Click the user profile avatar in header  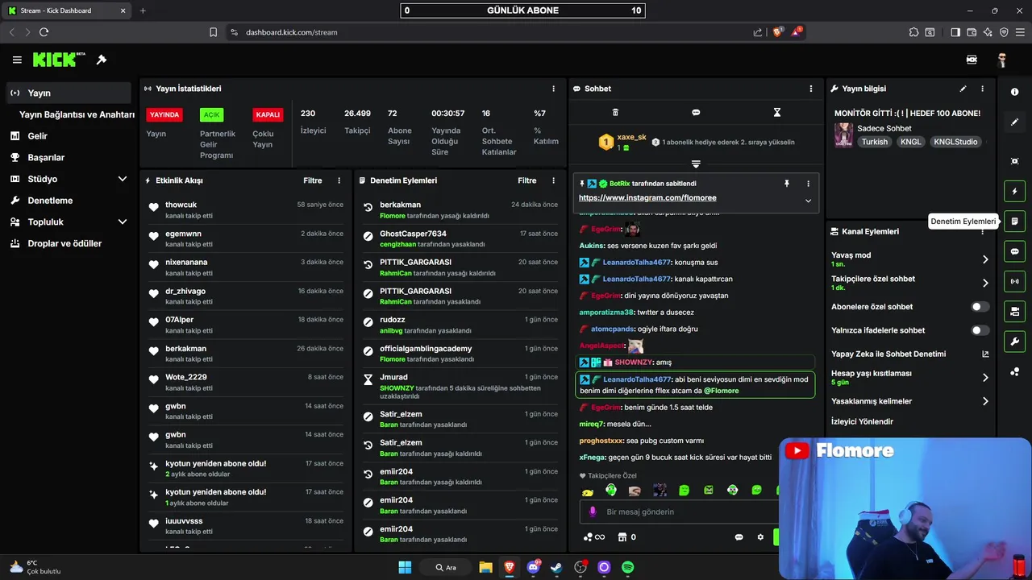(x=1001, y=60)
